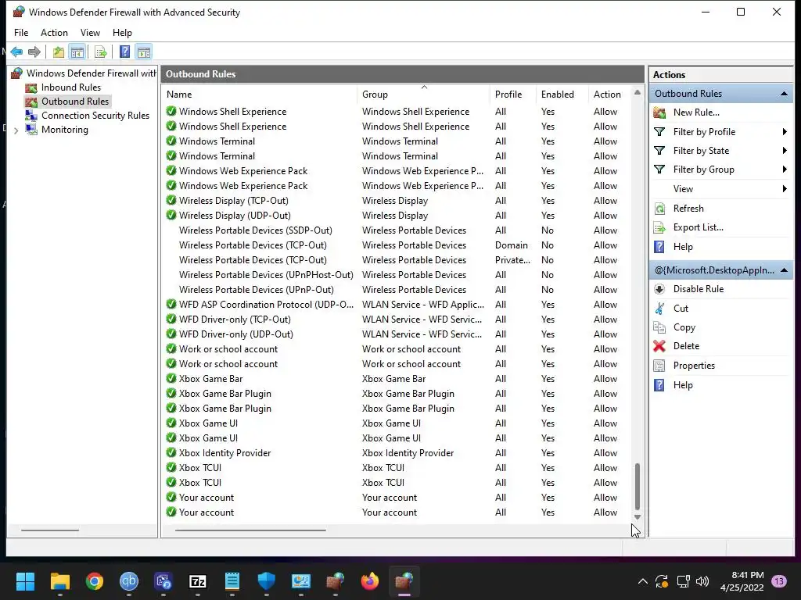Image resolution: width=801 pixels, height=600 pixels.
Task: Click the Cut scissors icon
Action: point(659,308)
